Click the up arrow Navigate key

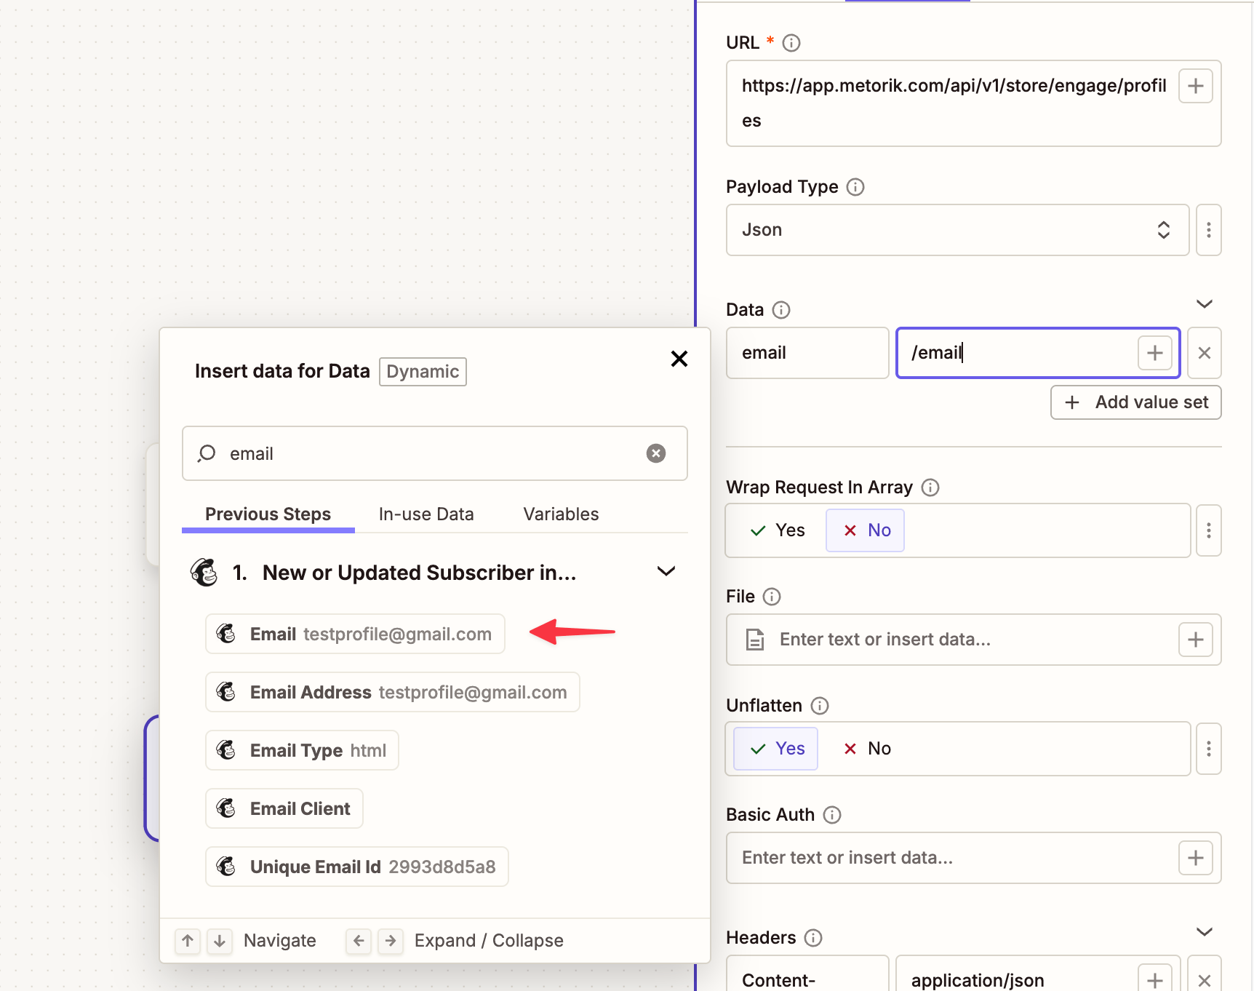187,941
